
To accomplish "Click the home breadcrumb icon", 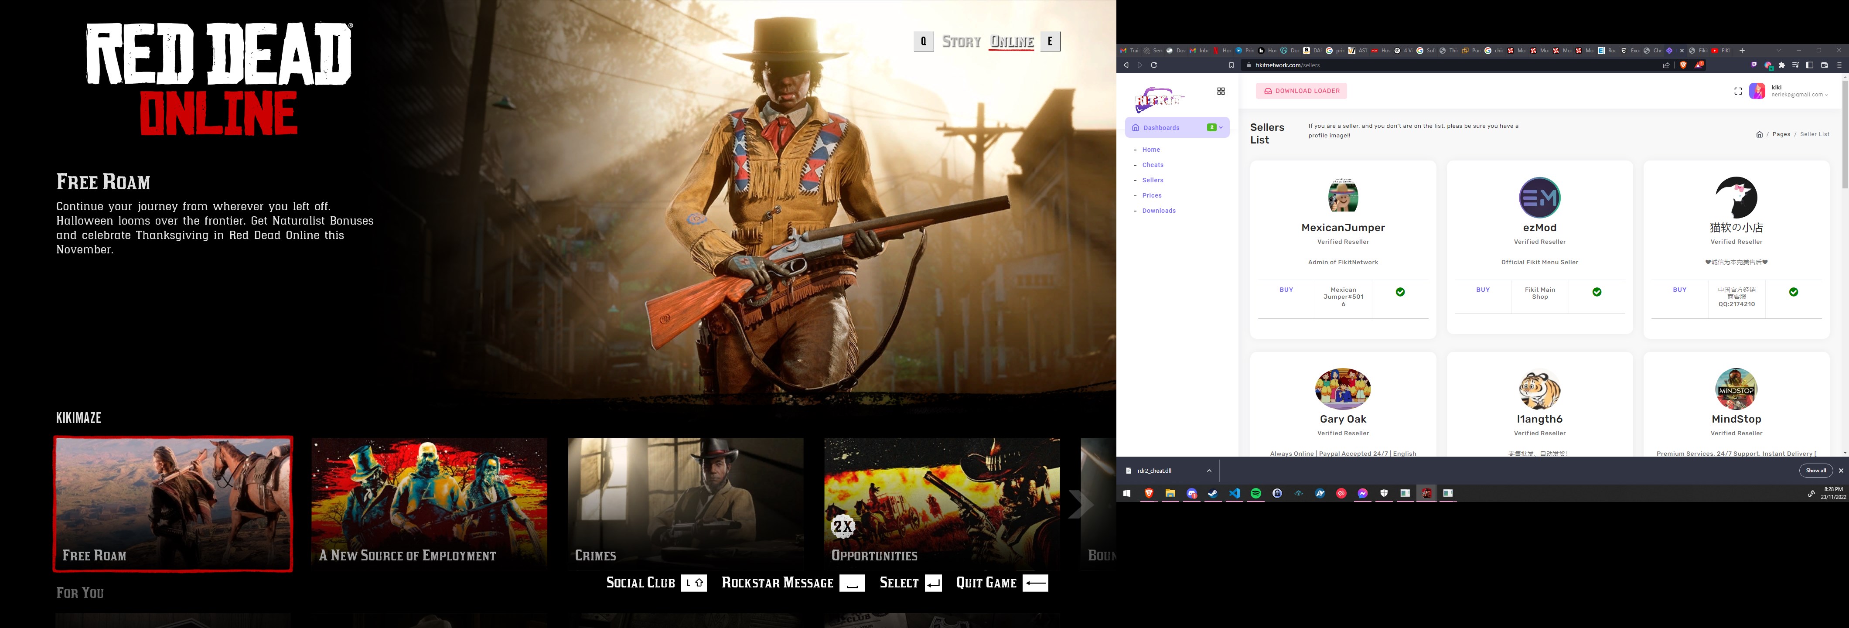I will [x=1759, y=134].
